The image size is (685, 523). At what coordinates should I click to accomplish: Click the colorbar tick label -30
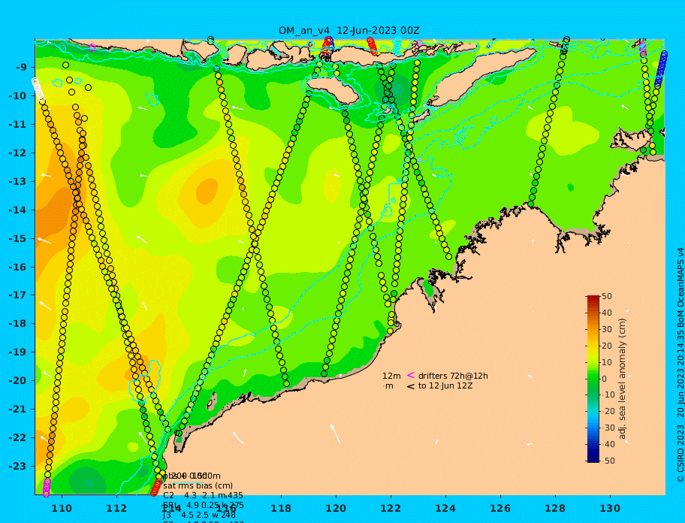[x=608, y=428]
